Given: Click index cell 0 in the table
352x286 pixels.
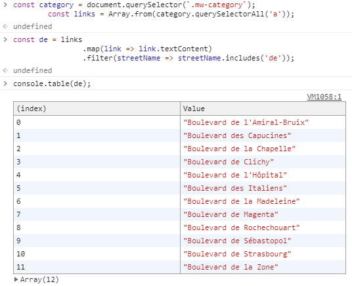Looking at the screenshot, I should pos(97,122).
